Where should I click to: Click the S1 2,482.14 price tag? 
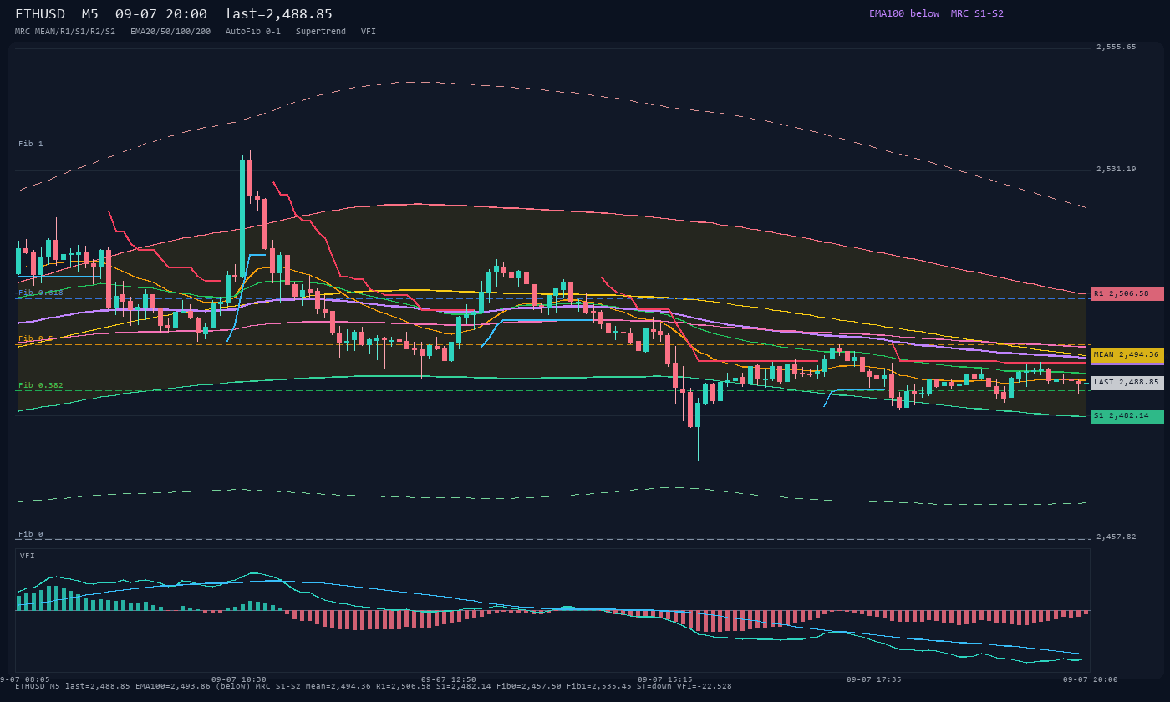(x=1127, y=416)
